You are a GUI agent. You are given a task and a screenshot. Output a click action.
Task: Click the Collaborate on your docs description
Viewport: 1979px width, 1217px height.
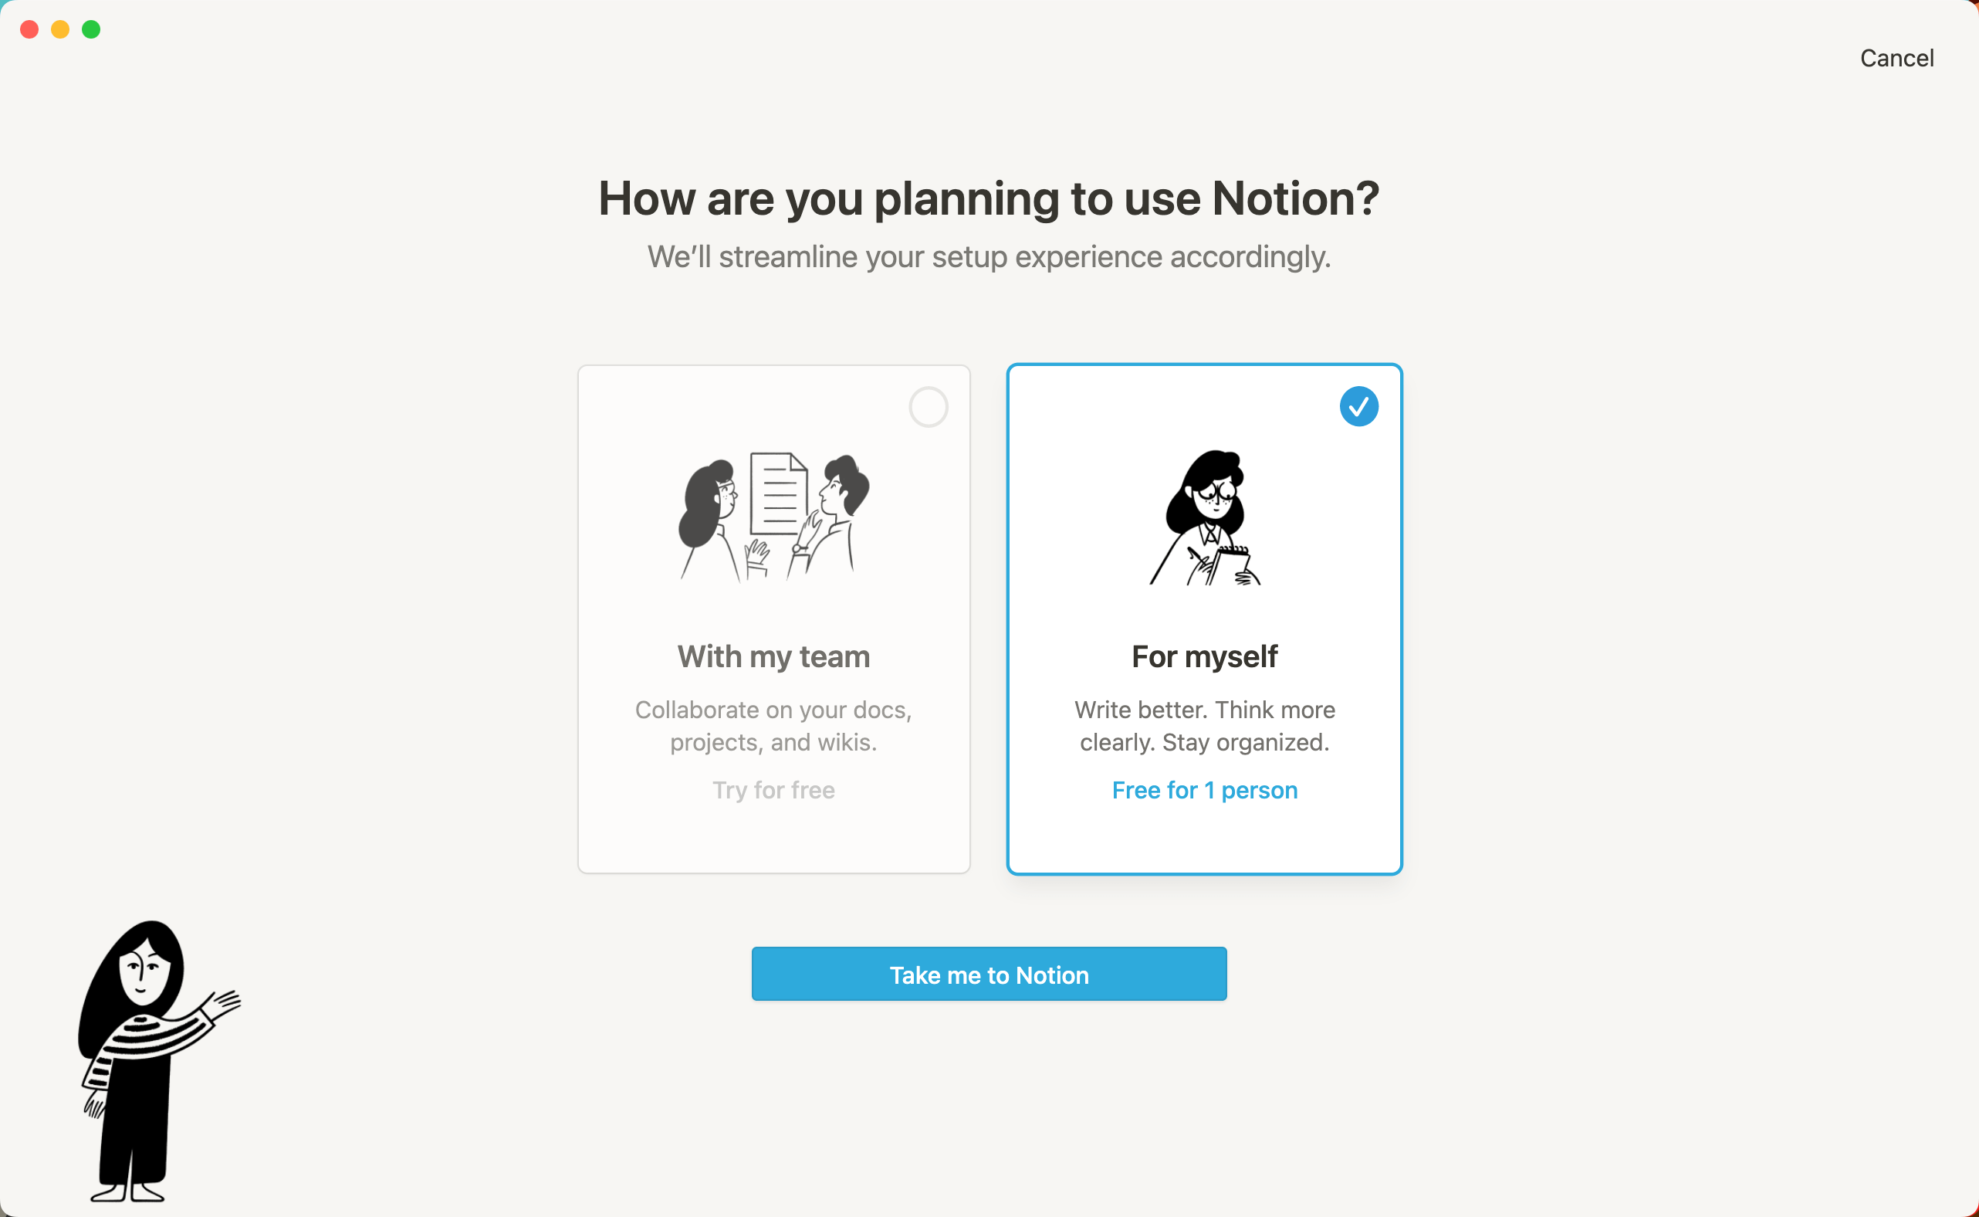coord(773,725)
